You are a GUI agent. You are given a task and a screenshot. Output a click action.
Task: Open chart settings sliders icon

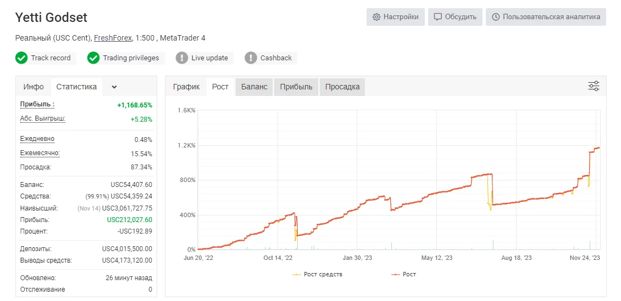click(594, 86)
